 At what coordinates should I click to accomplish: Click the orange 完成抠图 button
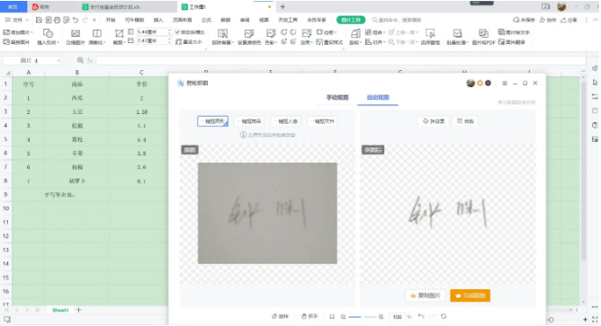(x=470, y=295)
